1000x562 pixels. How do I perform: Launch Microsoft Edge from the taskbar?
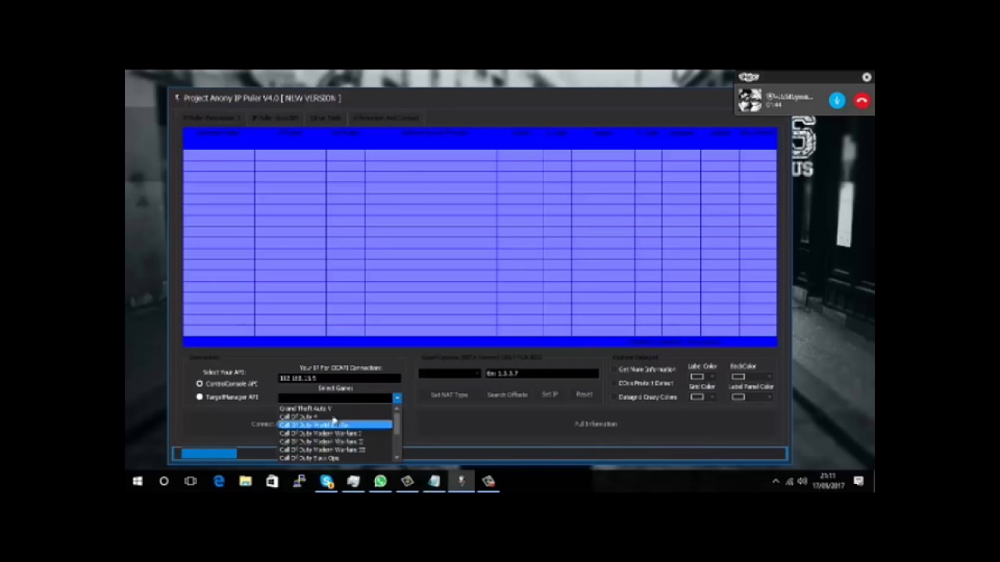[219, 482]
